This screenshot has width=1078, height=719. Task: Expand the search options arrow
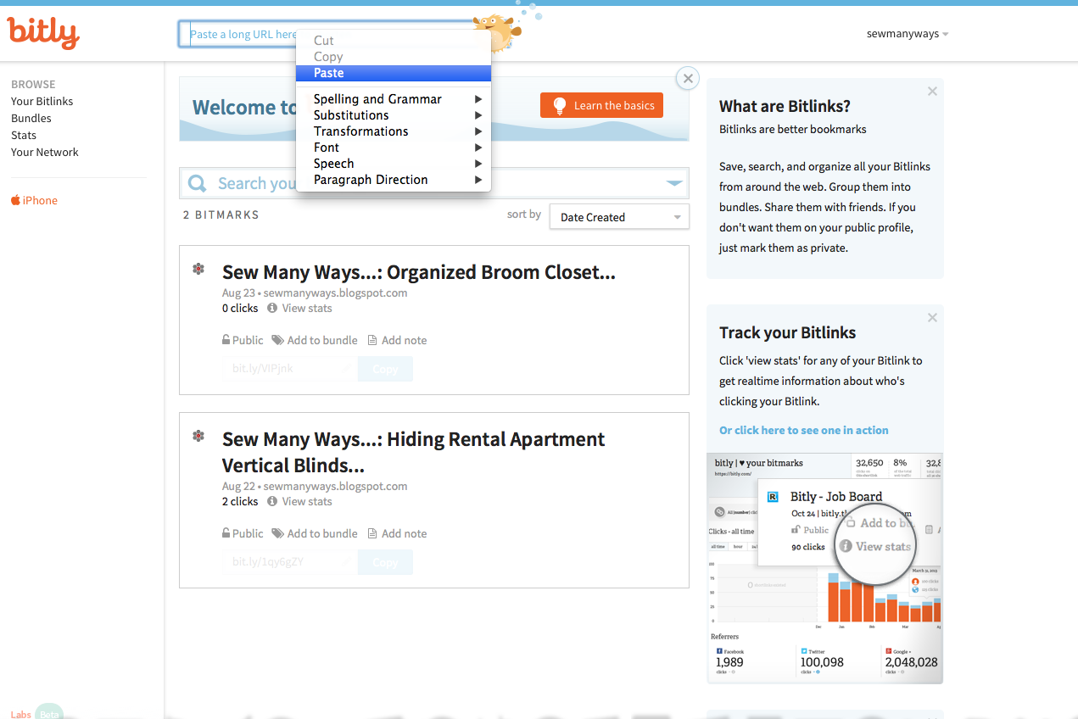(674, 183)
